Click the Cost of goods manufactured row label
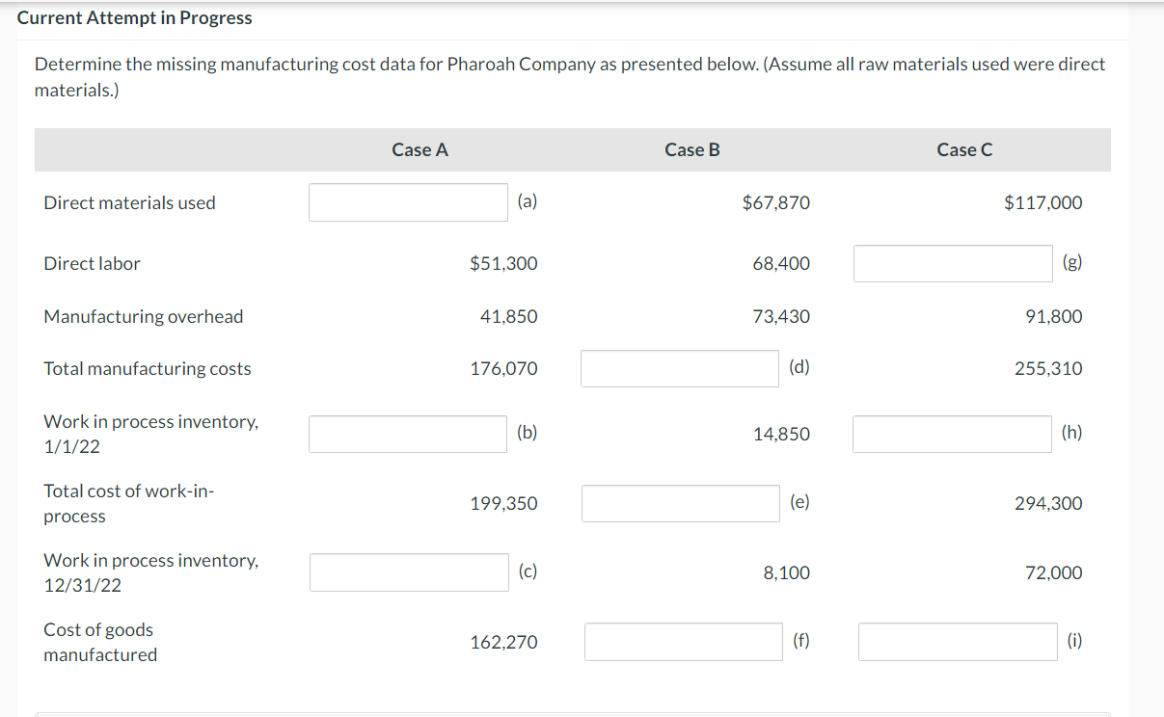Viewport: 1164px width, 717px height. pyautogui.click(x=100, y=642)
